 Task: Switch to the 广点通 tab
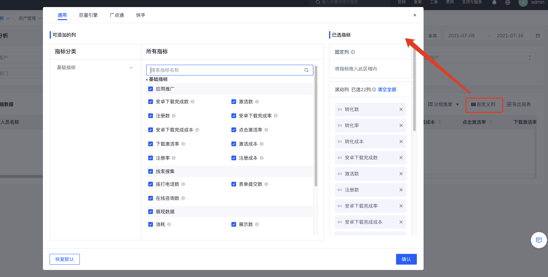pos(117,15)
